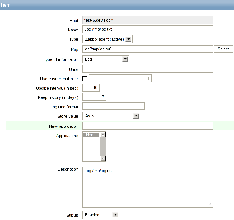
Task: Select -None- in the Applications list
Action: [x=91, y=135]
